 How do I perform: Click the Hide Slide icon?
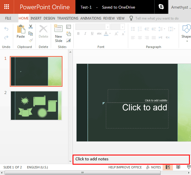coord(69,41)
